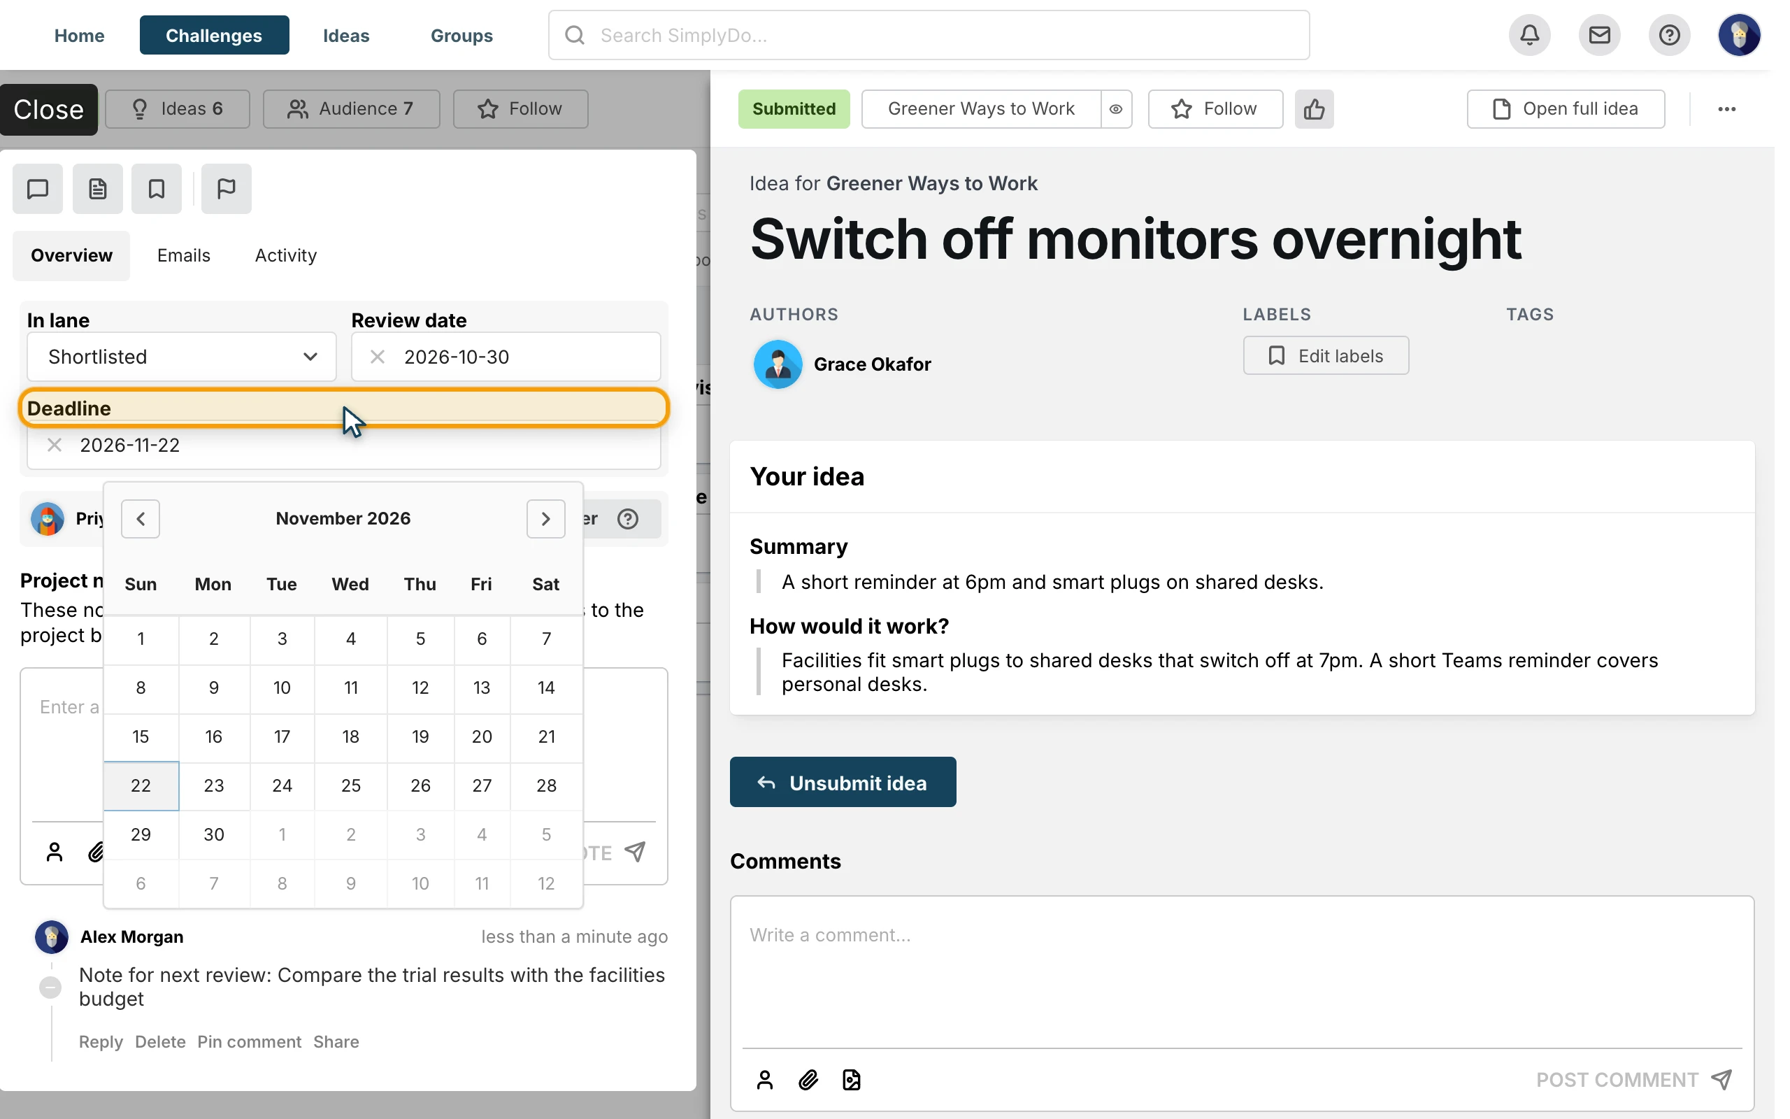Viewport: 1790px width, 1119px height.
Task: Go to previous month in calendar
Action: click(x=141, y=519)
